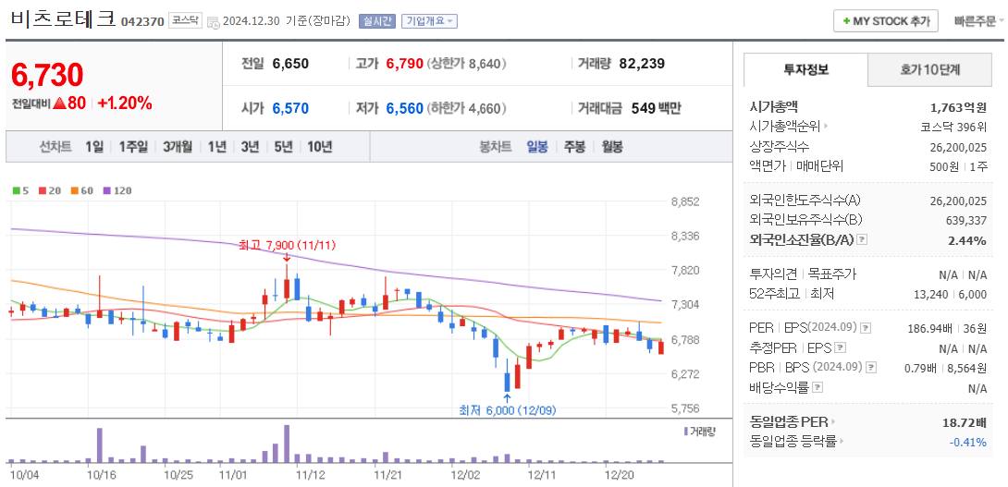
Task: Click the red 20-day moving average legend square
Action: pyautogui.click(x=42, y=190)
